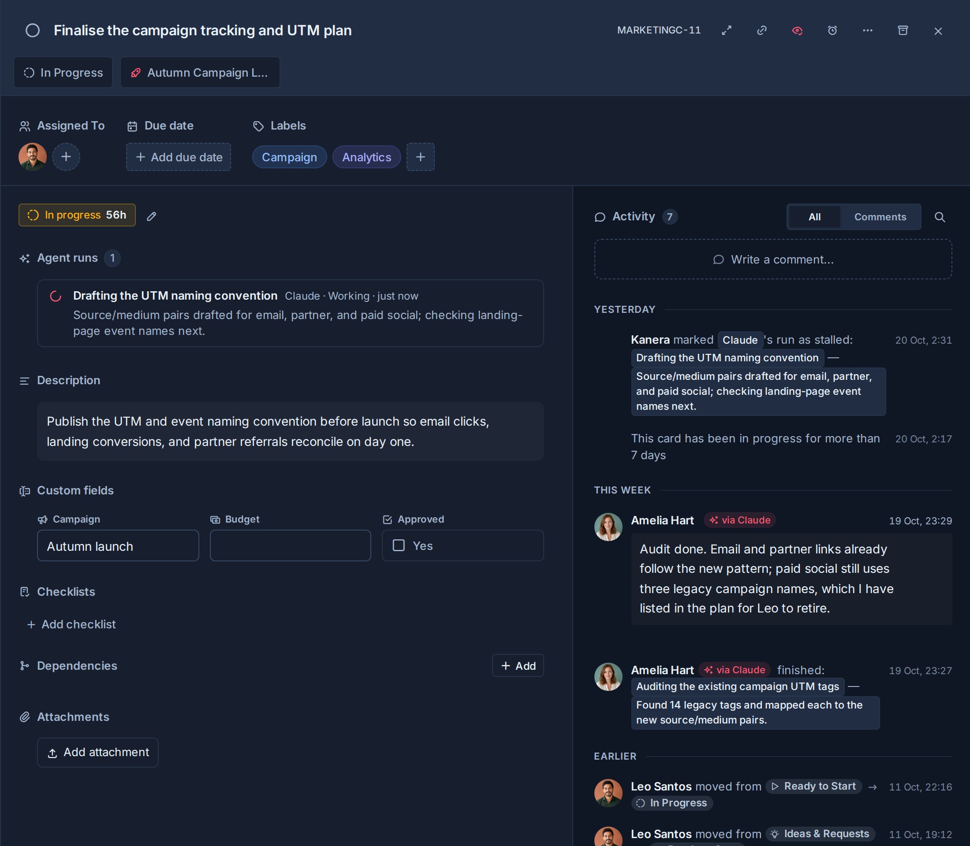Open Auditing the existing campaign UTM tags
The image size is (970, 846).
[738, 687]
